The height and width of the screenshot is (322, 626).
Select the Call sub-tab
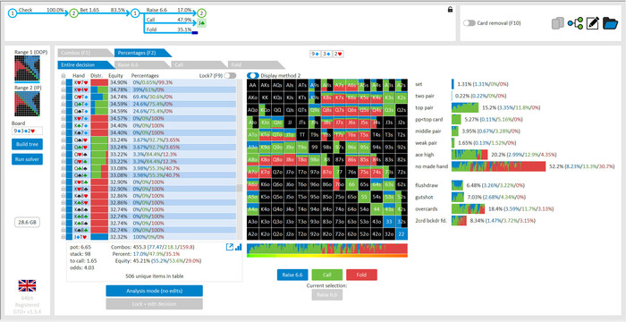click(199, 64)
